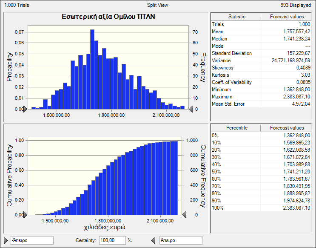This screenshot has height=248, width=316.
Task: Click the frequency chart's right certainty grabber
Action: click(x=191, y=109)
